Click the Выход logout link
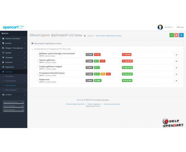Screen dimensions: 186x152 (180, 27)
